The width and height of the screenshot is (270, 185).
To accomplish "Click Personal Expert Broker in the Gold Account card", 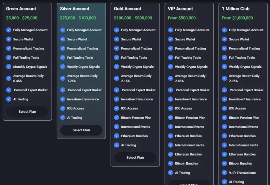I will pyautogui.click(x=139, y=90).
